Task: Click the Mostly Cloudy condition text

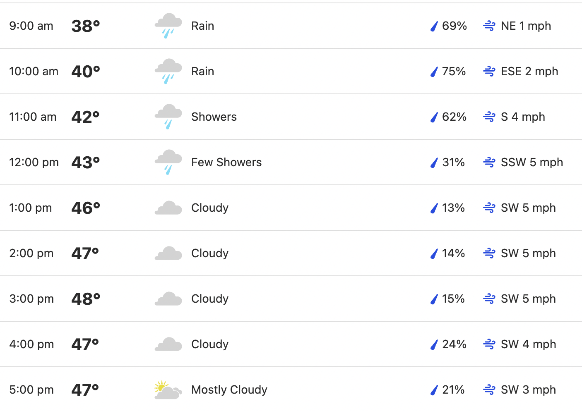Action: (229, 390)
